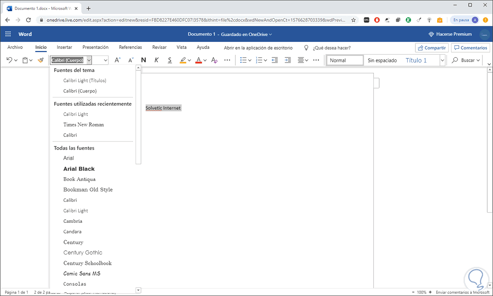This screenshot has width=493, height=296.
Task: Switch to the Referencias tab
Action: click(x=130, y=47)
